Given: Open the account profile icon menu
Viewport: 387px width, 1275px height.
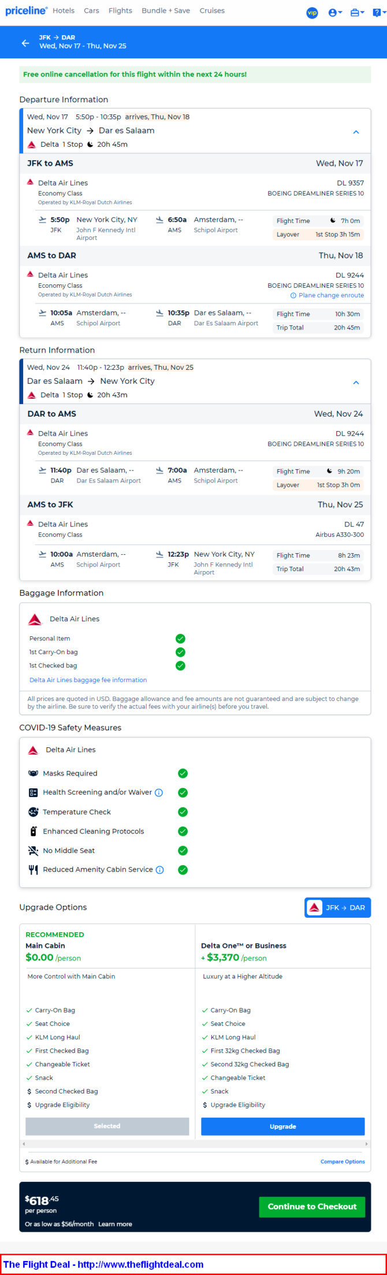Looking at the screenshot, I should [335, 13].
